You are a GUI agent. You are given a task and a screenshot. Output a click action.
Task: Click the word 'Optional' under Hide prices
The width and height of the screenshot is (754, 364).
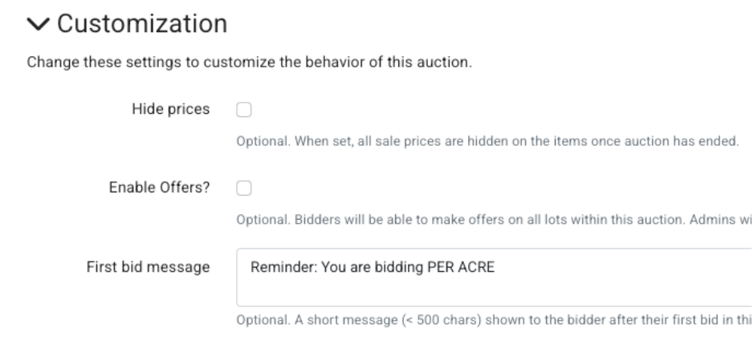[x=257, y=143]
